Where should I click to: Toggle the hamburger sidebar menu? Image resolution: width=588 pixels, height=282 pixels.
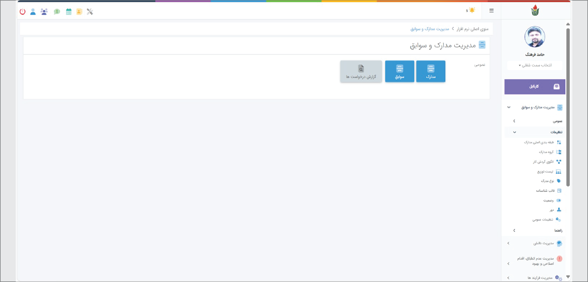click(x=492, y=11)
